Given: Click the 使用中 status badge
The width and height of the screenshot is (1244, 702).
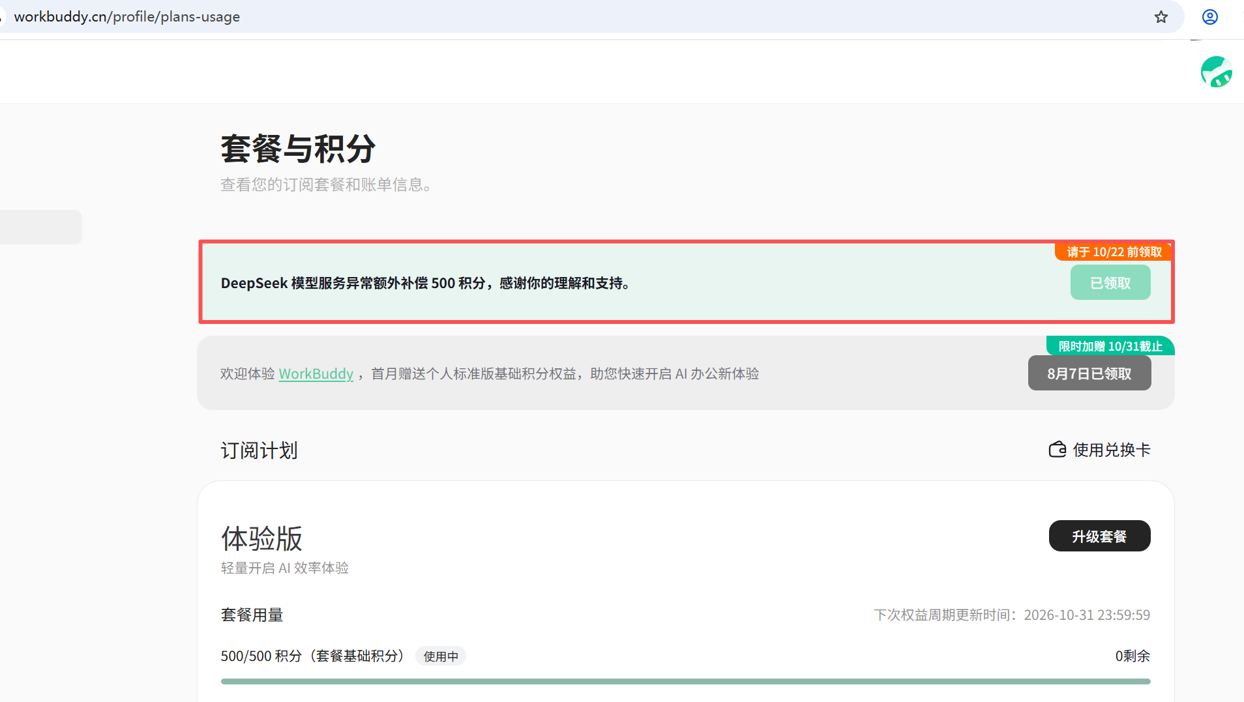Looking at the screenshot, I should 441,656.
